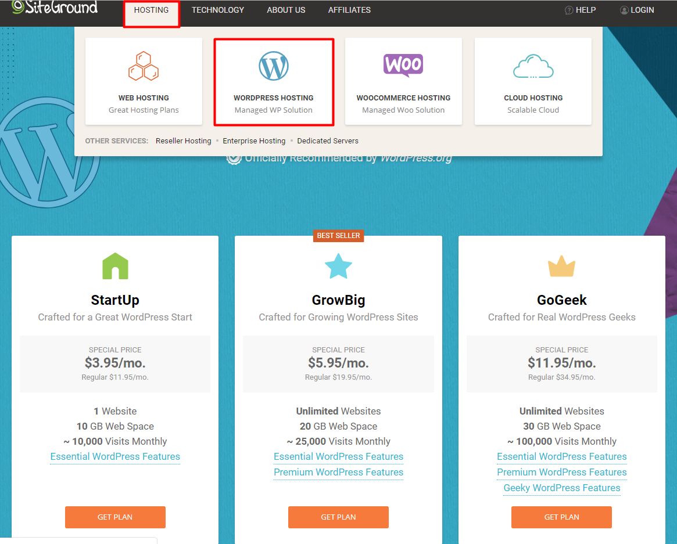The image size is (677, 544).
Task: Click Regular $34.95/mo. text
Action: click(562, 377)
